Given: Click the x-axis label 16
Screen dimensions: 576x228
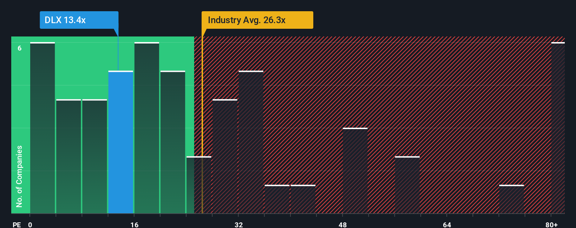Looking at the screenshot, I should coord(135,224).
